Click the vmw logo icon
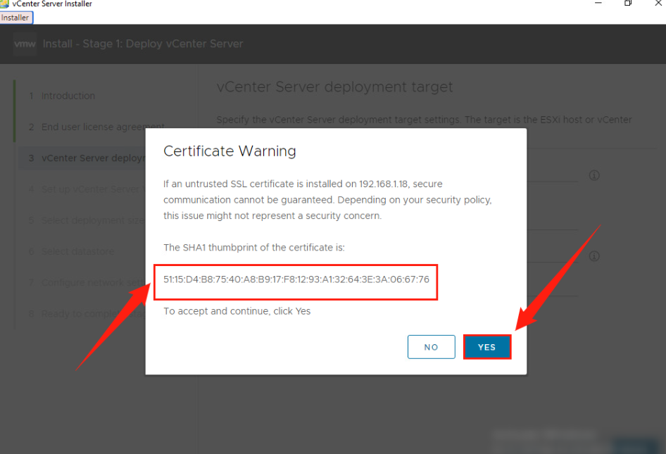This screenshot has width=666, height=454. tap(25, 44)
